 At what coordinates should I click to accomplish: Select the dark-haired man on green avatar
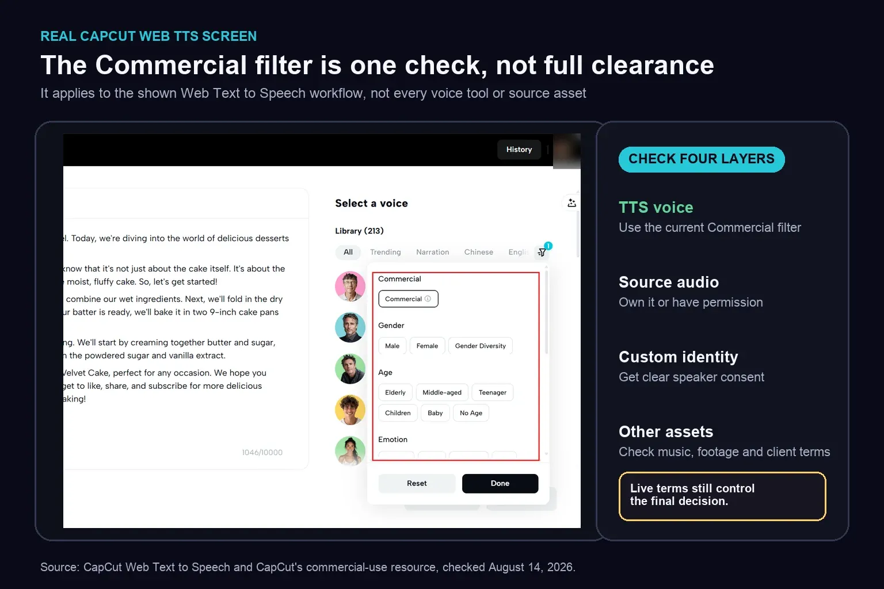point(350,369)
